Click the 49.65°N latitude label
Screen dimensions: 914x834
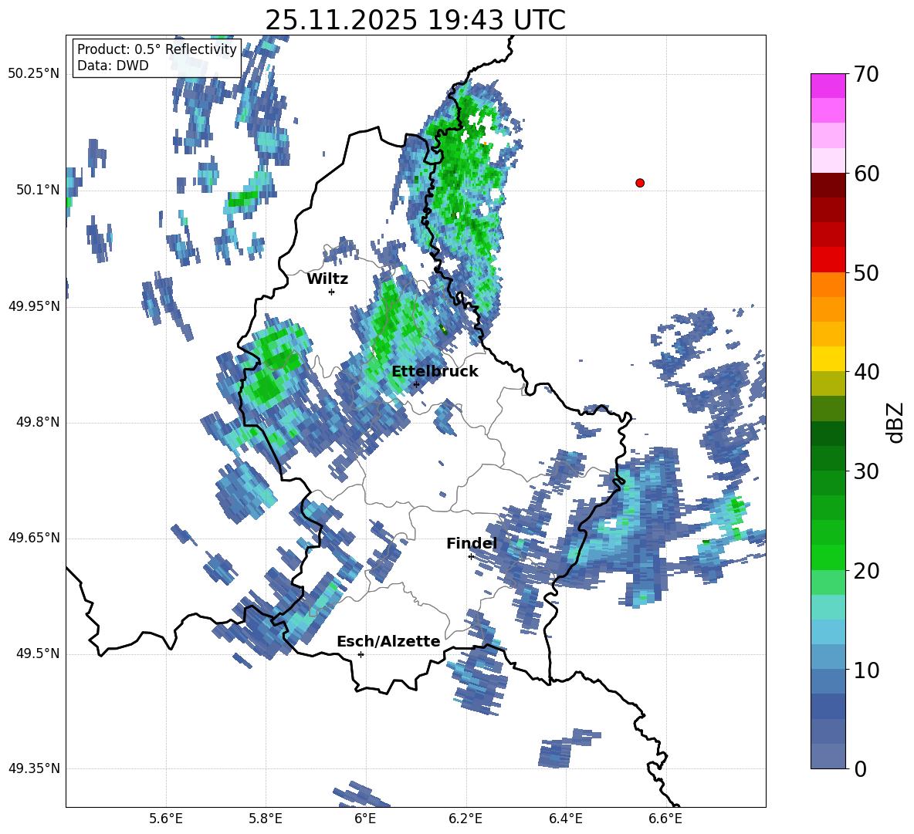pos(33,538)
